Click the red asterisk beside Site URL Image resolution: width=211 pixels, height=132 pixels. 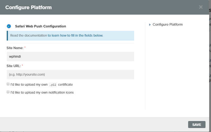point(23,65)
